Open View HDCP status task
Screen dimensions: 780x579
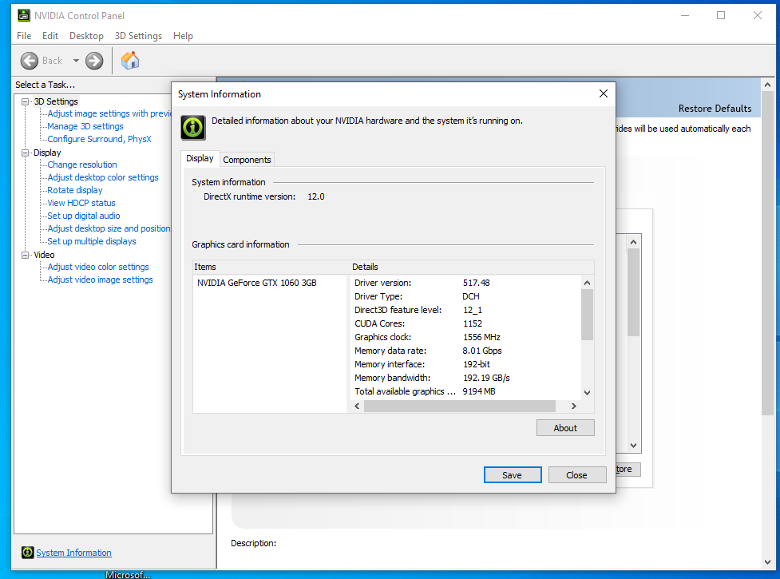click(x=81, y=203)
